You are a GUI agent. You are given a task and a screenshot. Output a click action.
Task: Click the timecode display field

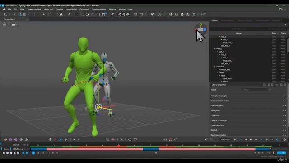[x=225, y=139]
